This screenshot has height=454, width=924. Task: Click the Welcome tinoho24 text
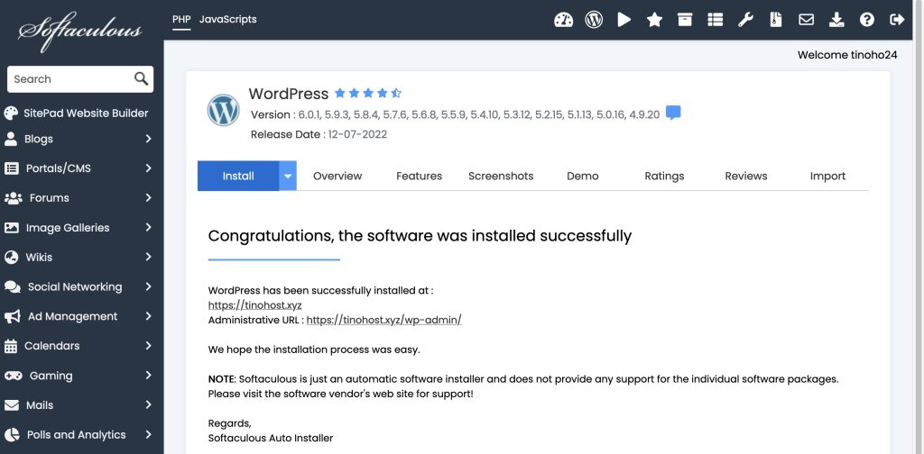847,55
